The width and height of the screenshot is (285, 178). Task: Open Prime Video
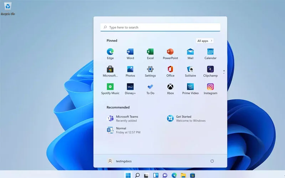pyautogui.click(x=190, y=89)
